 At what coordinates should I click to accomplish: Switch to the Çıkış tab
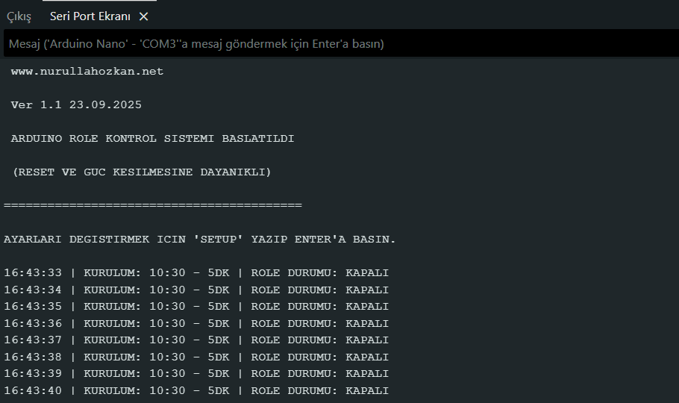(x=19, y=16)
